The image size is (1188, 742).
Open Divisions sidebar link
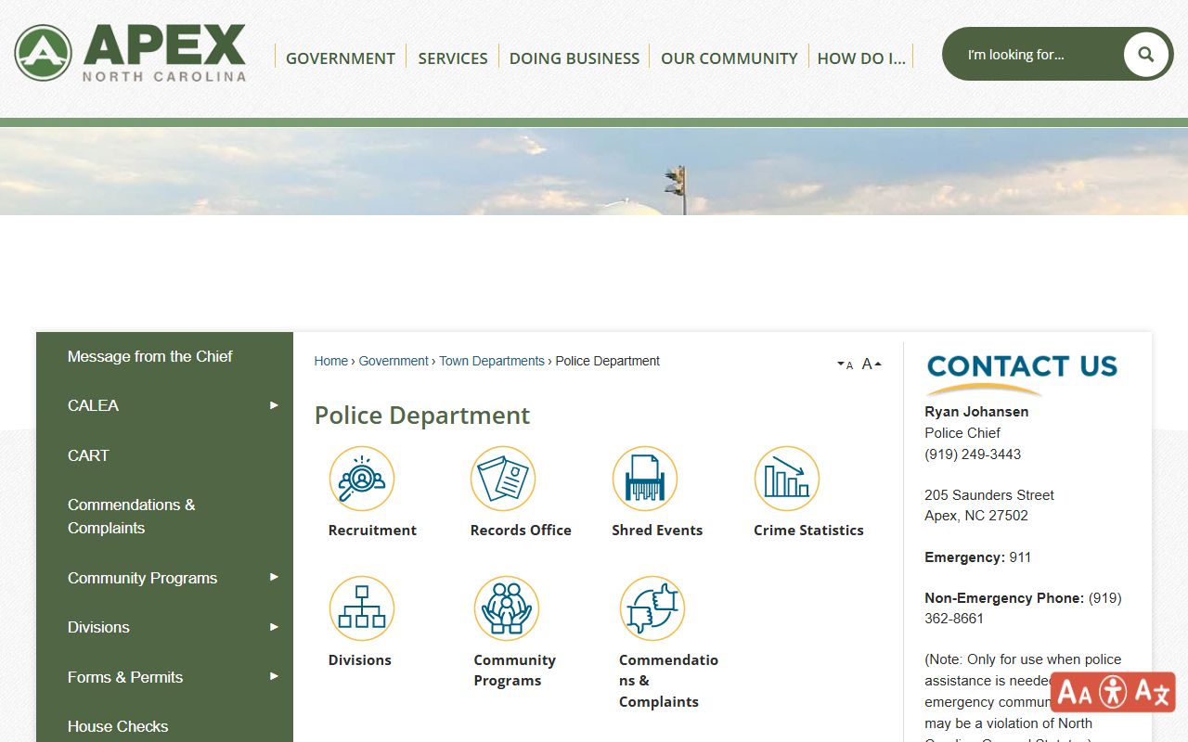[x=98, y=627]
